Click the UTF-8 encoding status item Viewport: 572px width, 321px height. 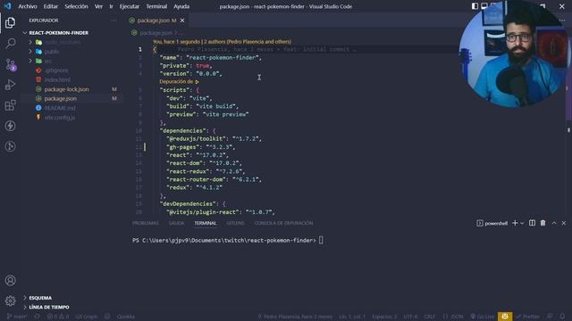coord(410,317)
